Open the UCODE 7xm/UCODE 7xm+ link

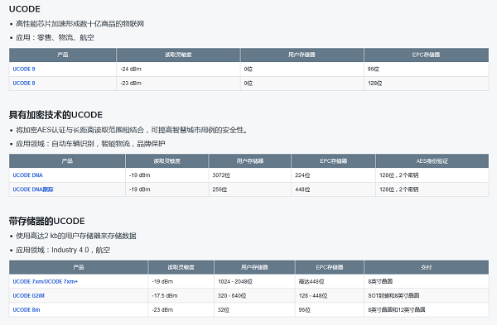pos(45,281)
